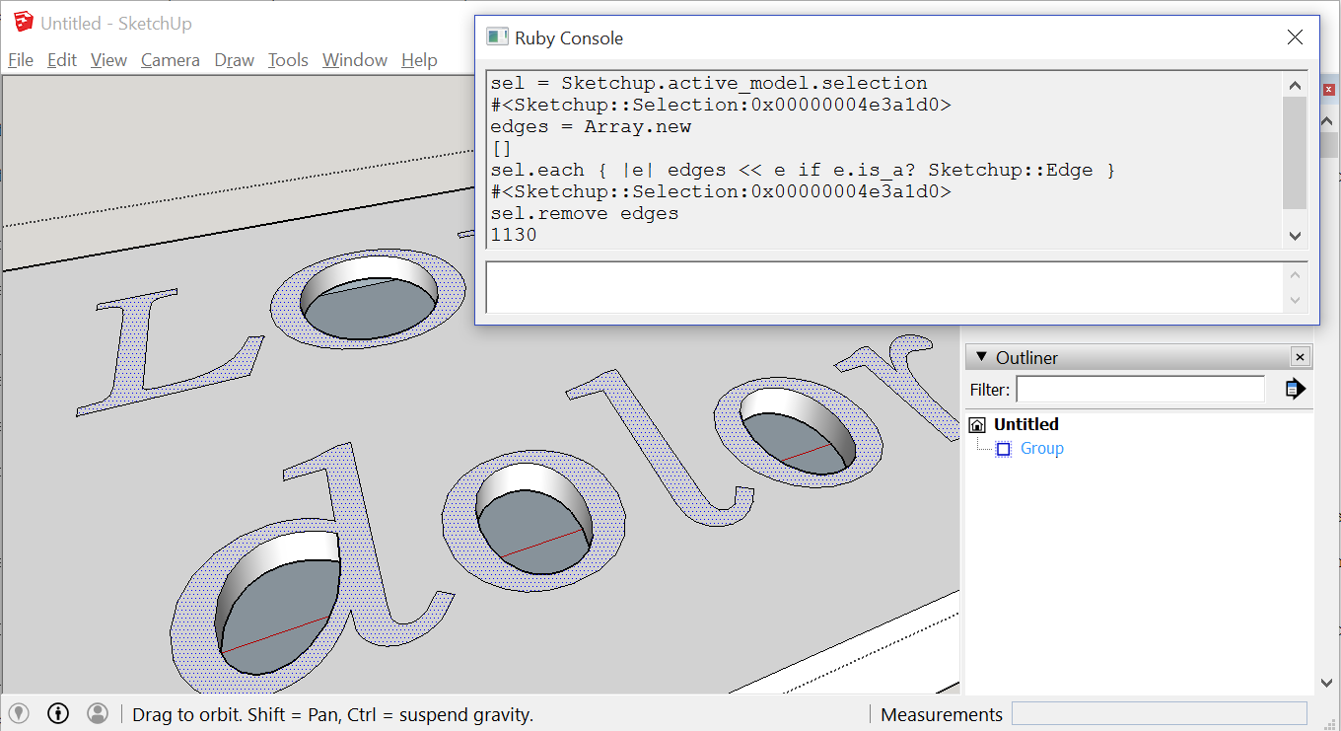
Task: Click the Outliner Filter text field
Action: [1141, 390]
